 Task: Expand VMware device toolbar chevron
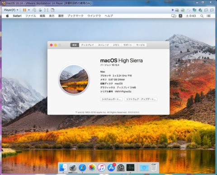pos(173,10)
